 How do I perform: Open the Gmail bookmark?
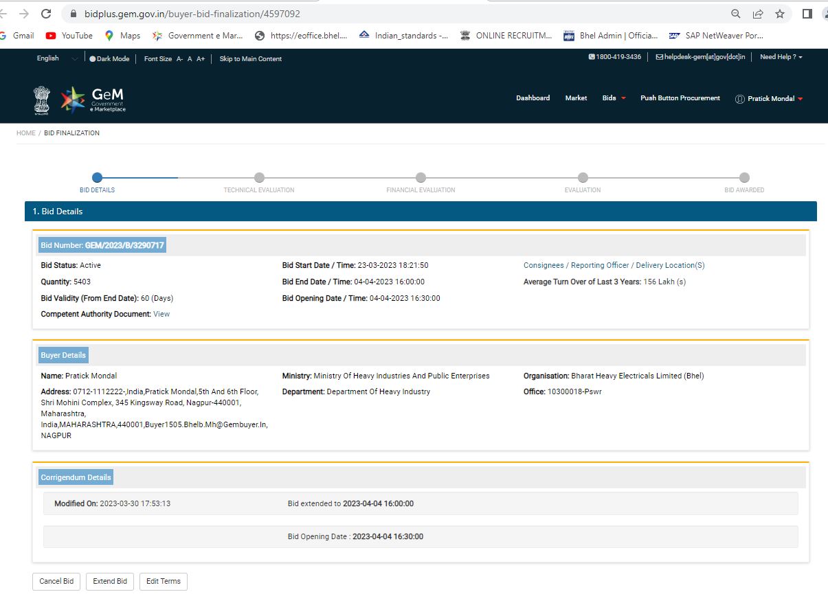pos(17,36)
